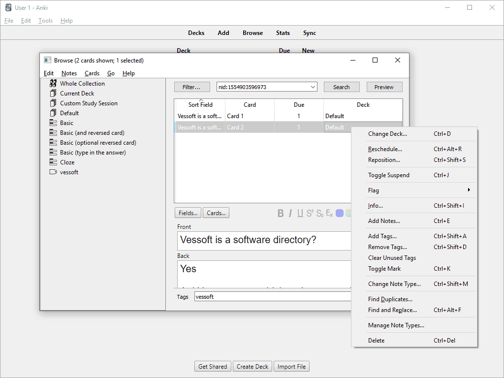Select Reposition in context menu
The height and width of the screenshot is (378, 504).
pos(414,160)
